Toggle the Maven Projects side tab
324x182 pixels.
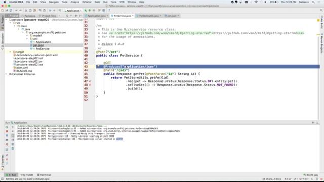pyautogui.click(x=322, y=44)
